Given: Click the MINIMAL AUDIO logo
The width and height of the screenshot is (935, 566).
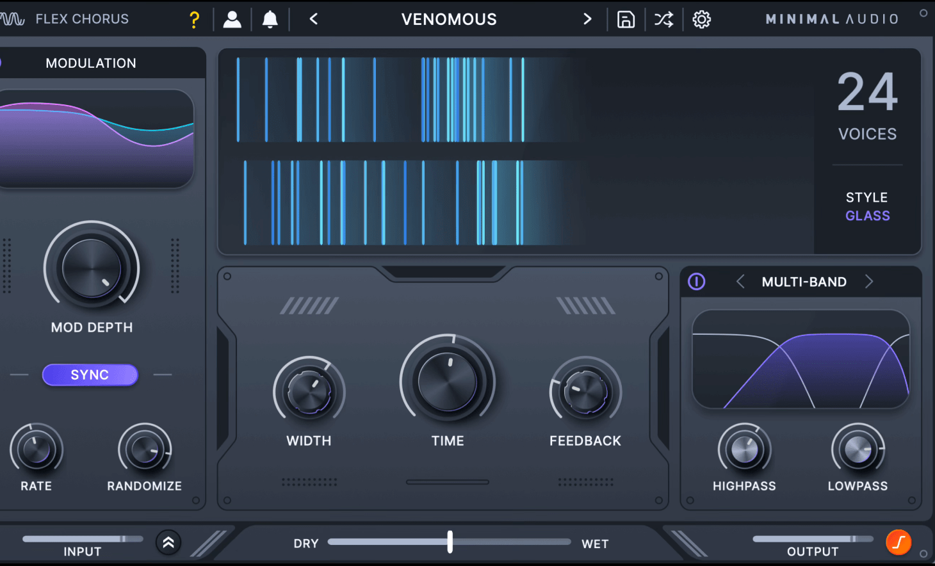Looking at the screenshot, I should click(x=832, y=19).
